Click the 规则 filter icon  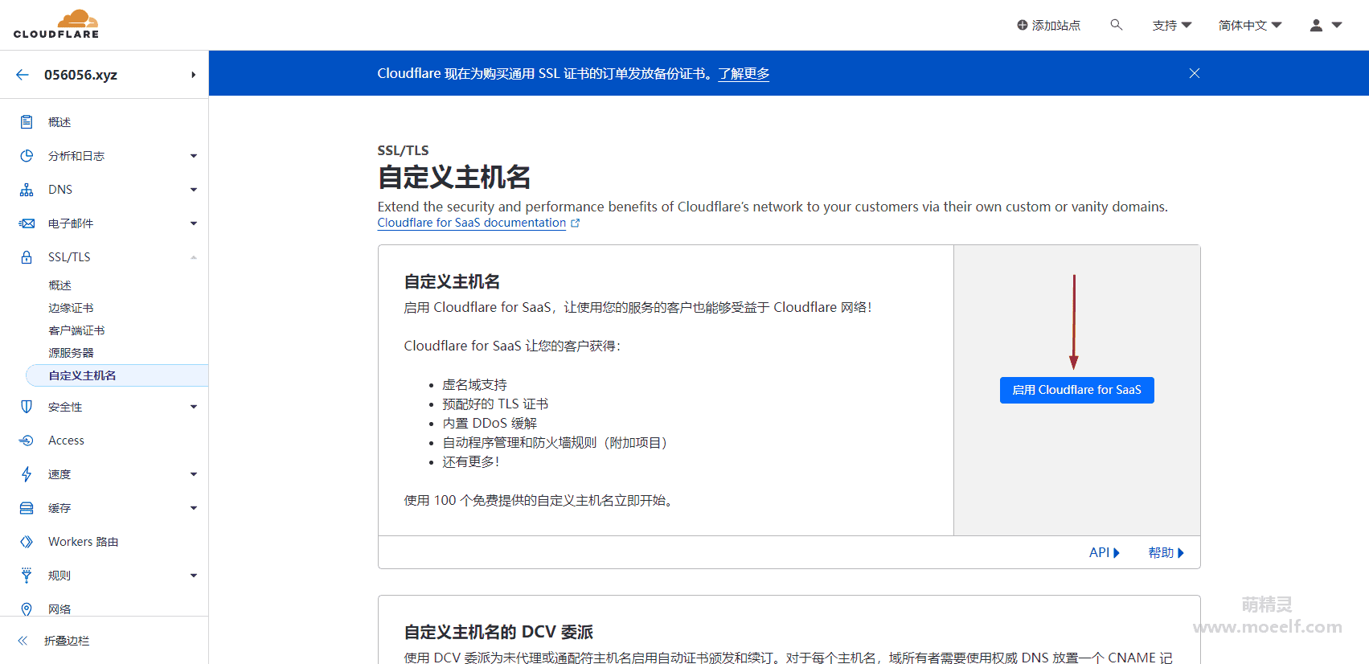27,576
